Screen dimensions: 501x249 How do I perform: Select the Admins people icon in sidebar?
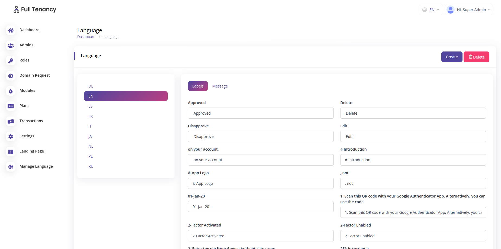point(11,46)
